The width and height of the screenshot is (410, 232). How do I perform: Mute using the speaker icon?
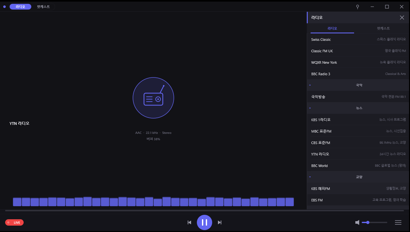point(357,222)
